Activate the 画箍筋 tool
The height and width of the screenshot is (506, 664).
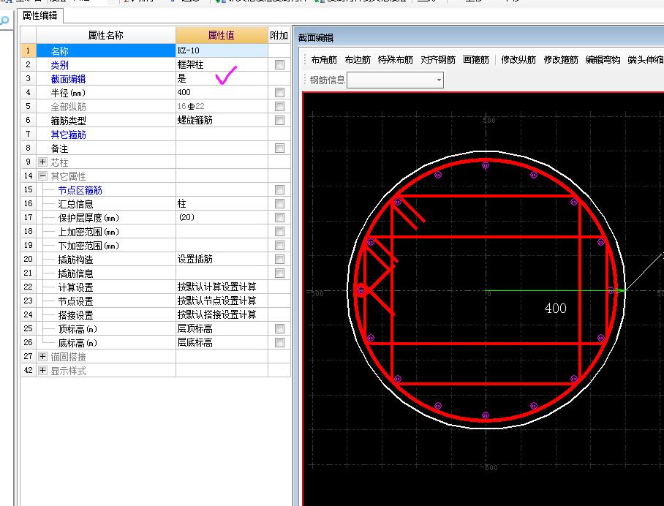coord(475,60)
